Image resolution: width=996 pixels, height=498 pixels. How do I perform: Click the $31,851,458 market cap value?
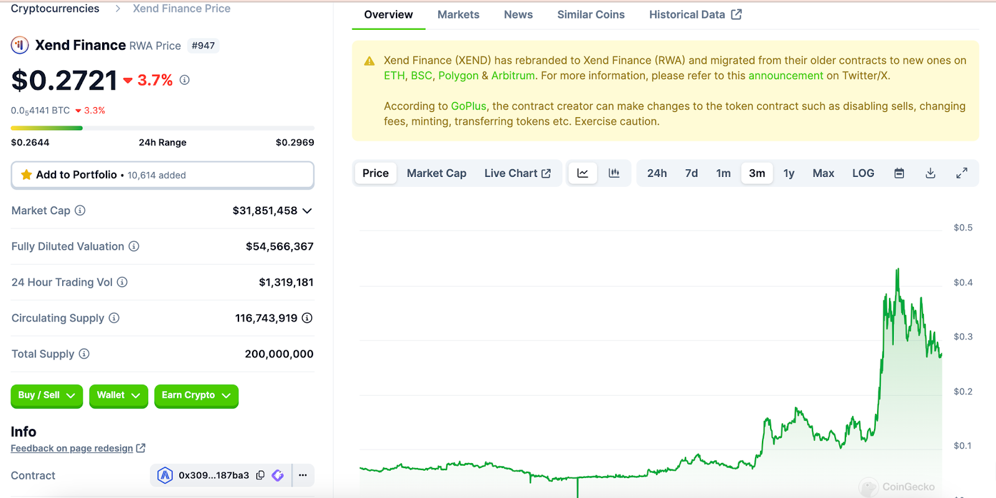[x=265, y=210]
